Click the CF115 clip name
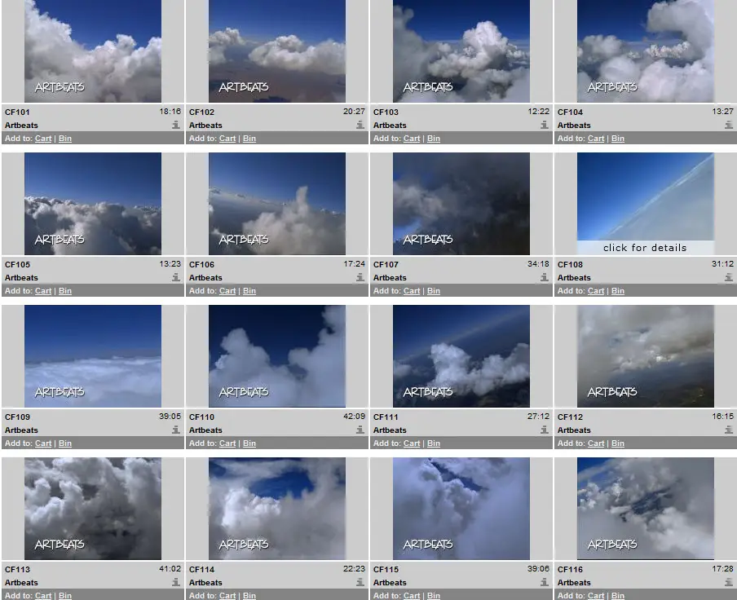737x600 pixels. [x=386, y=569]
